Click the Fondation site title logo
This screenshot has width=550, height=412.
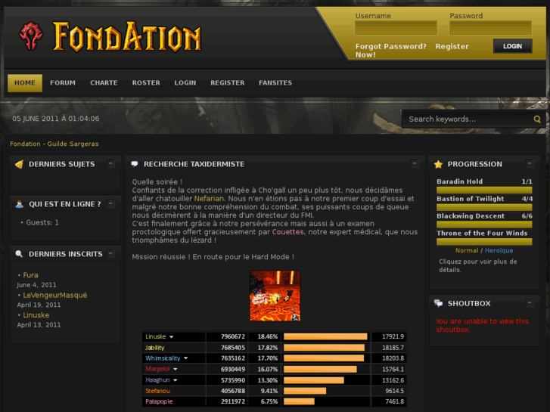pos(127,36)
